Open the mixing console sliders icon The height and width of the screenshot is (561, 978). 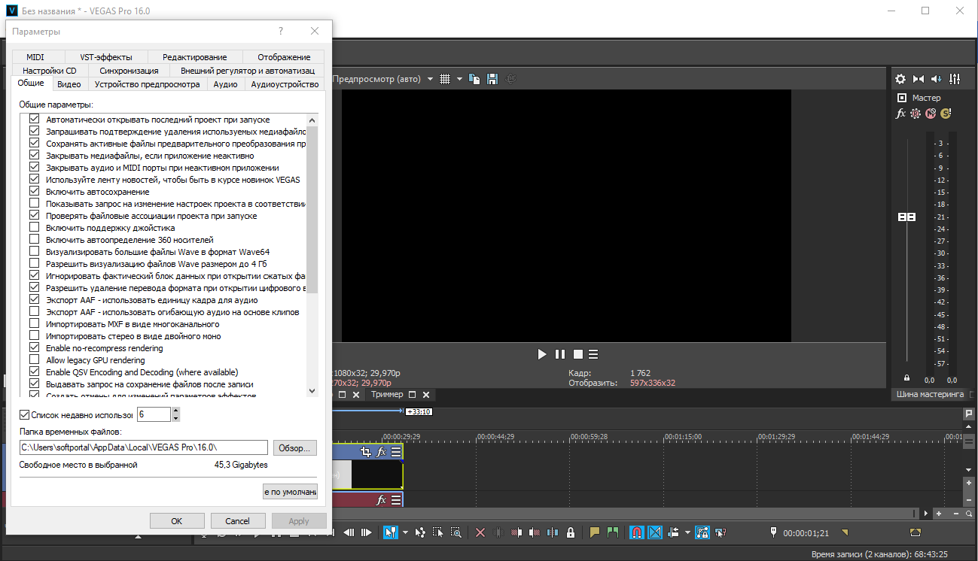955,79
